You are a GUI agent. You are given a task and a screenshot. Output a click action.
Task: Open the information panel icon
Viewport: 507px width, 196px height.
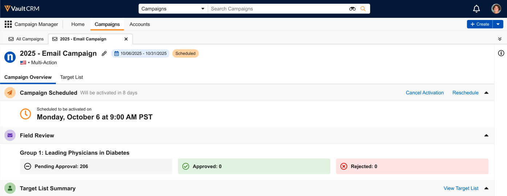click(x=501, y=53)
